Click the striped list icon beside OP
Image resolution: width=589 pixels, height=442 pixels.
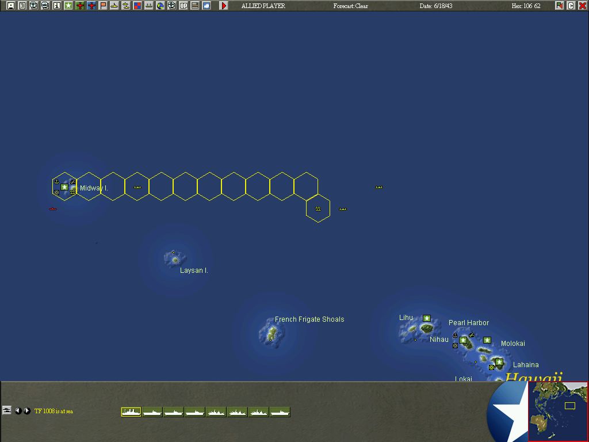[x=195, y=6]
